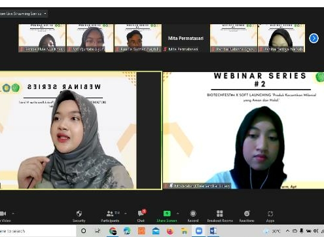Screen dimensions: 324x237
Task: Select the Mita Permatasari participant tile
Action: 186,38
